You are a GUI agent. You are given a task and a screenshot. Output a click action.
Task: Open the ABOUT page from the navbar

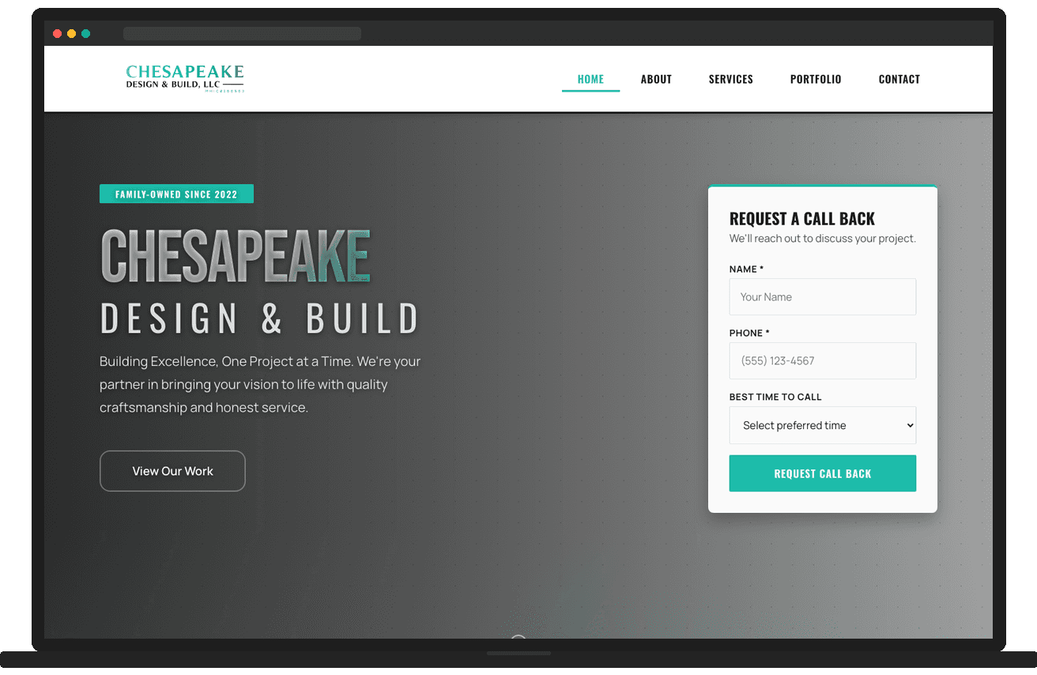(656, 78)
